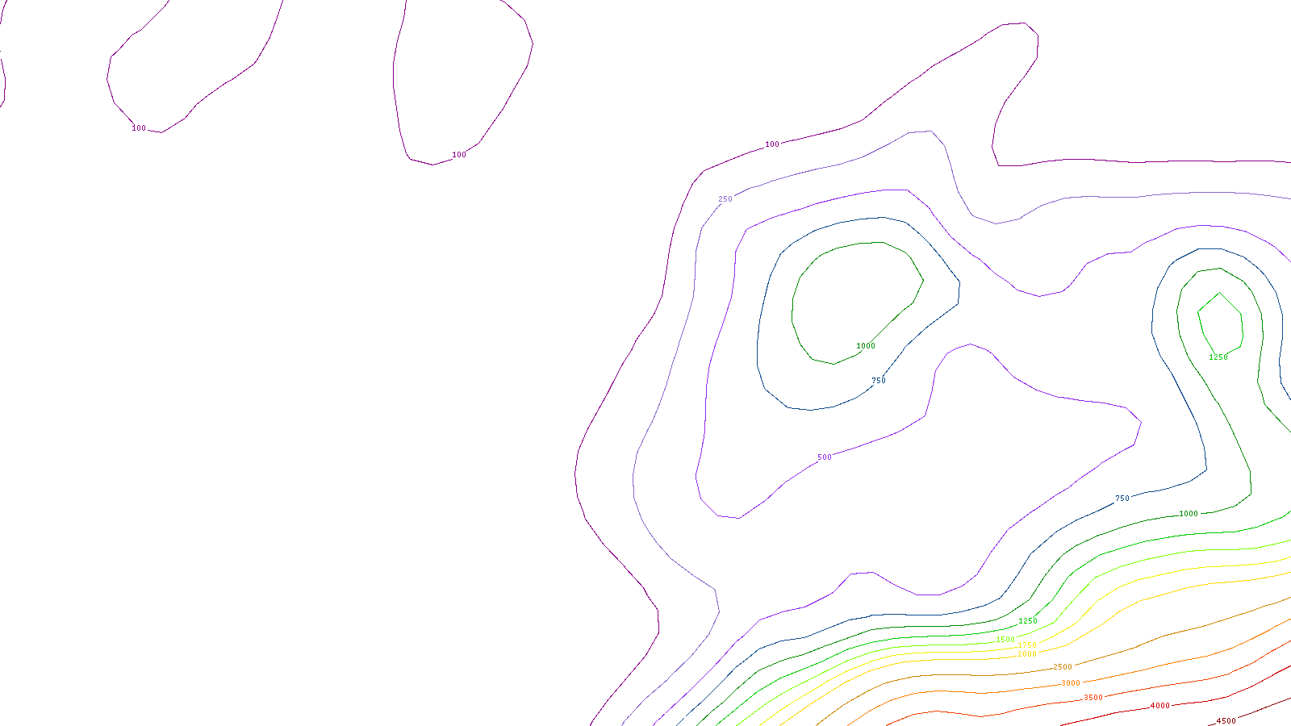Click the 100 label just above the 250 label
Screen dimensions: 1291x726
point(772,144)
